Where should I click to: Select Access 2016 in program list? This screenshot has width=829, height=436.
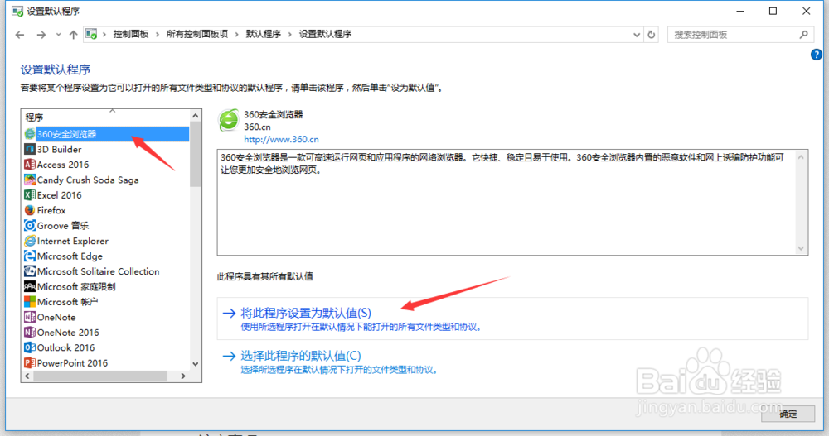(63, 165)
